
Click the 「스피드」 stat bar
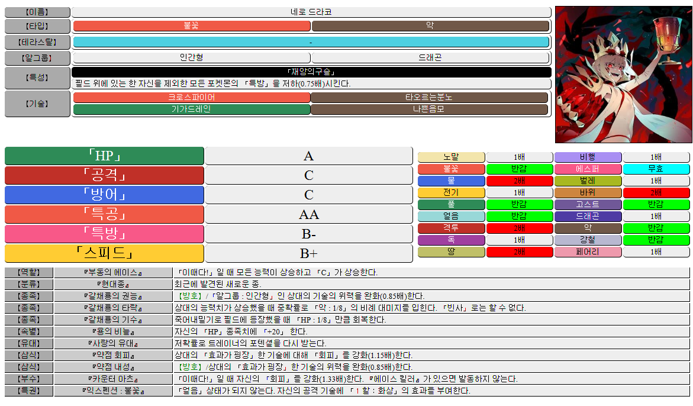(x=104, y=253)
